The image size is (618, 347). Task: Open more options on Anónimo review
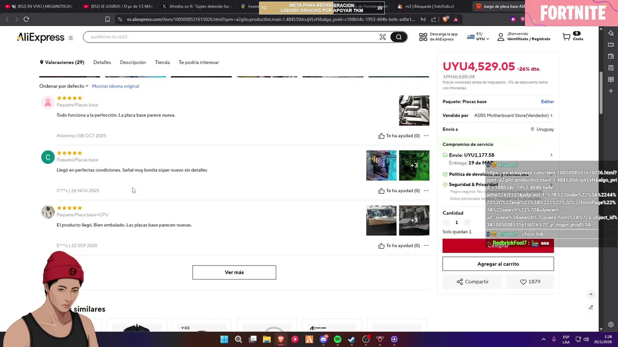pos(426,135)
